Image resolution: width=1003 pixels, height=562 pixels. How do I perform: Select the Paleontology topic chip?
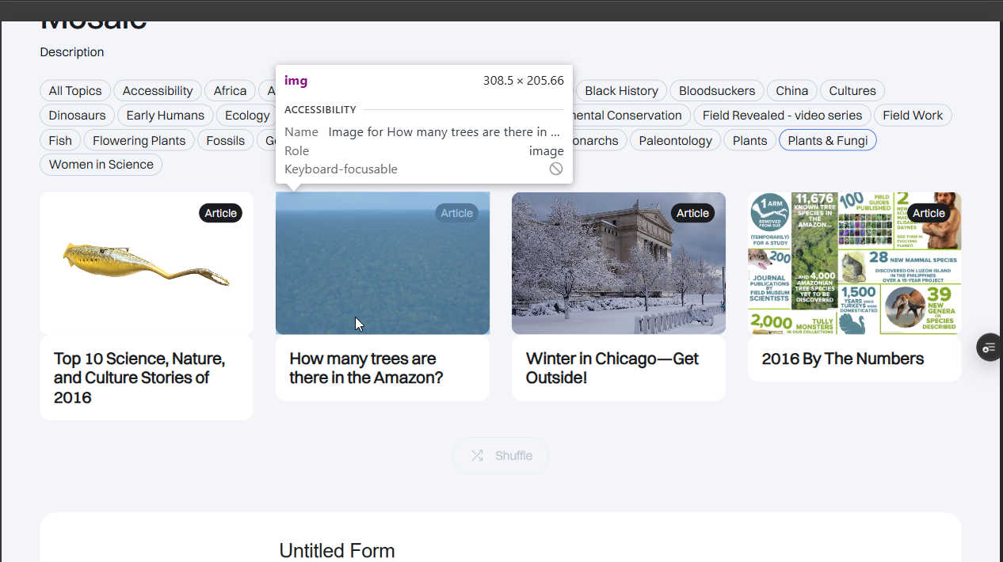coord(675,141)
